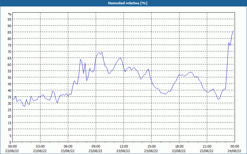Select the 90 y-axis label
The image size is (247, 154).
pos(10,26)
